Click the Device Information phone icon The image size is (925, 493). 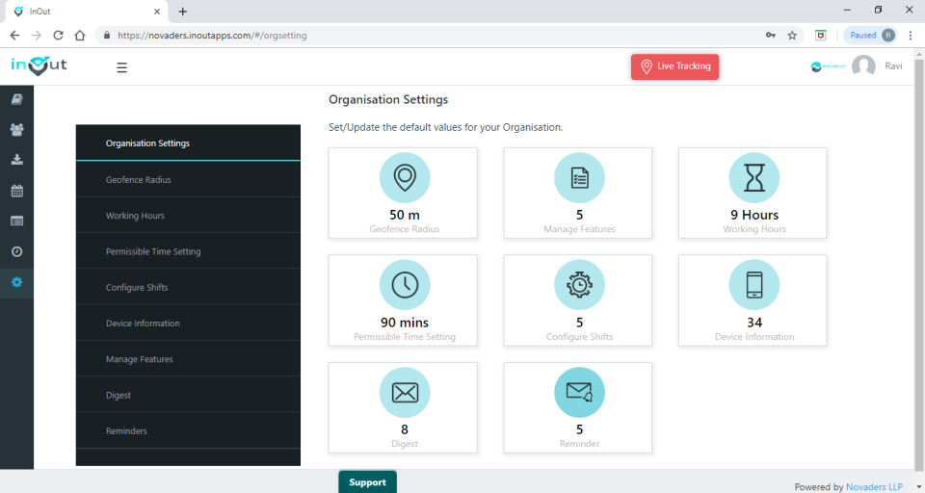[753, 285]
